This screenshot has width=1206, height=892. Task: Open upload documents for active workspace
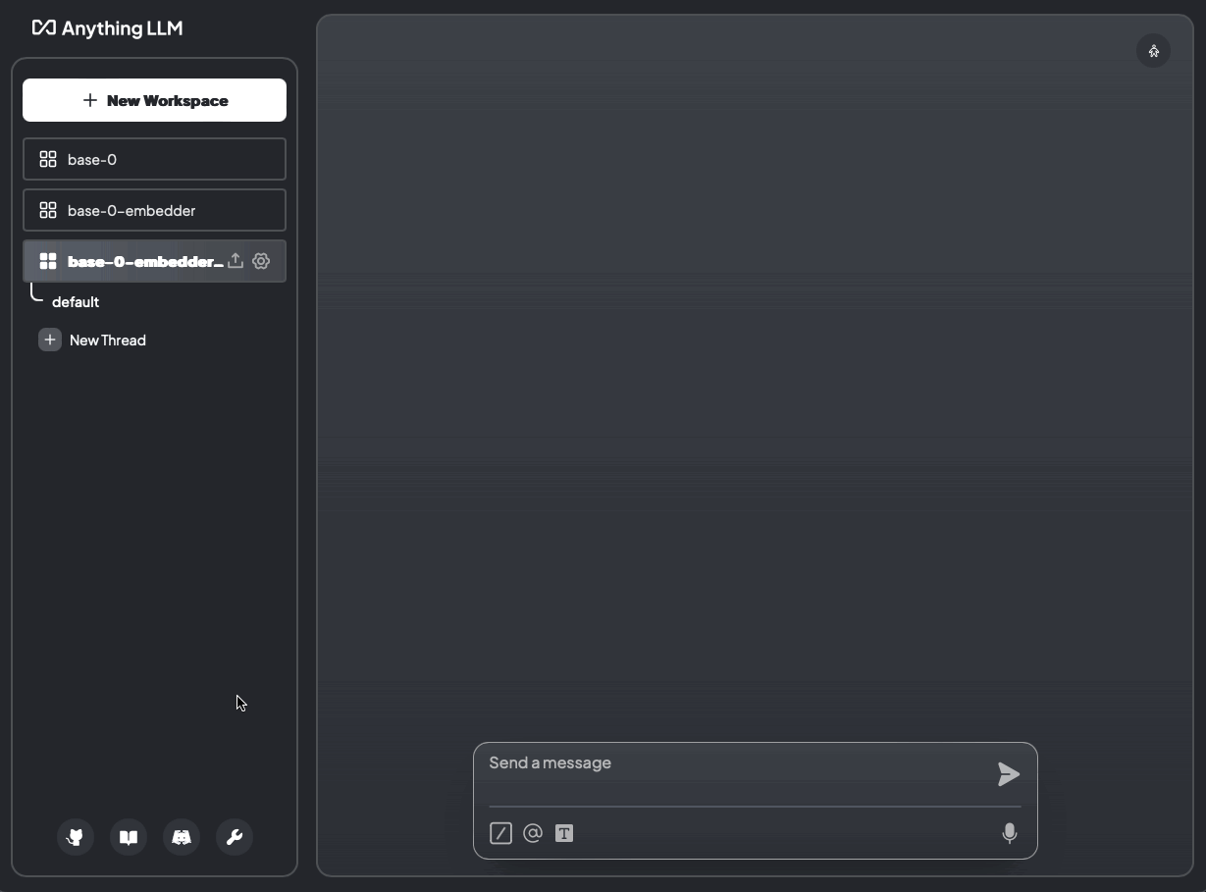236,261
